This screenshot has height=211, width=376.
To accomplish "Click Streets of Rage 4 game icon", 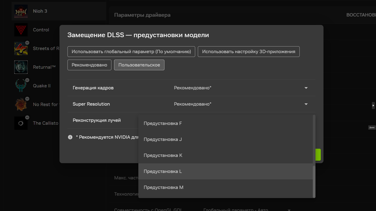I will (21, 48).
